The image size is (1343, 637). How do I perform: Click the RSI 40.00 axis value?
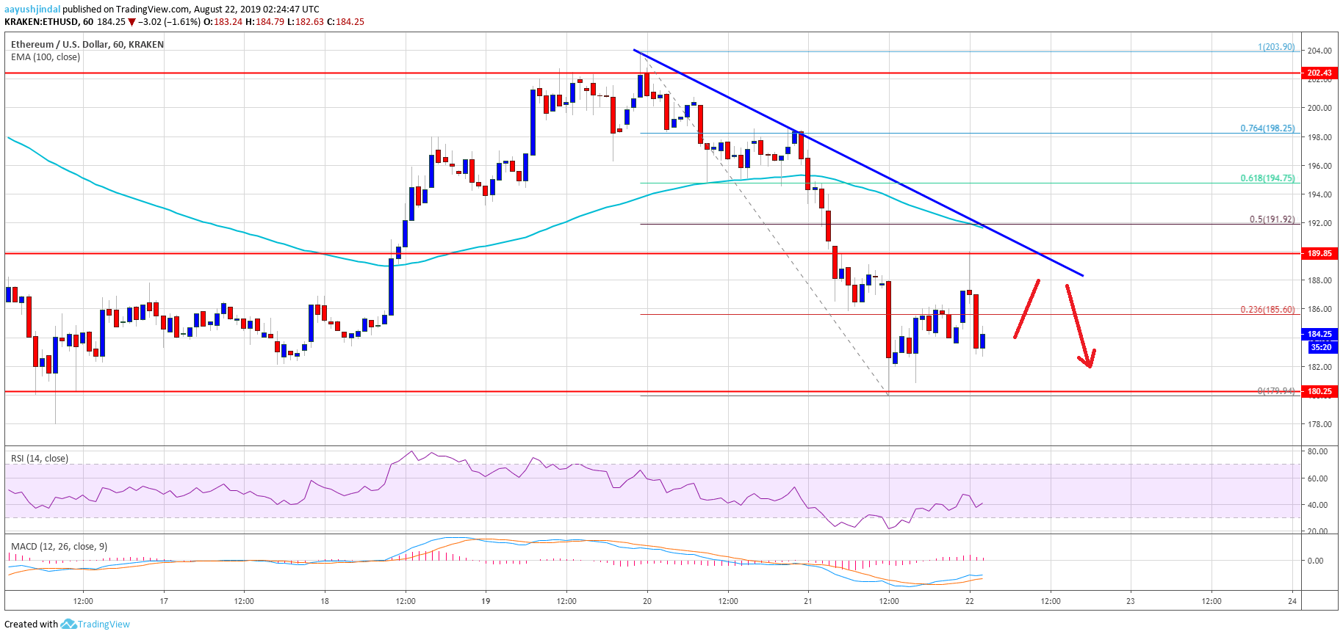coord(1317,505)
